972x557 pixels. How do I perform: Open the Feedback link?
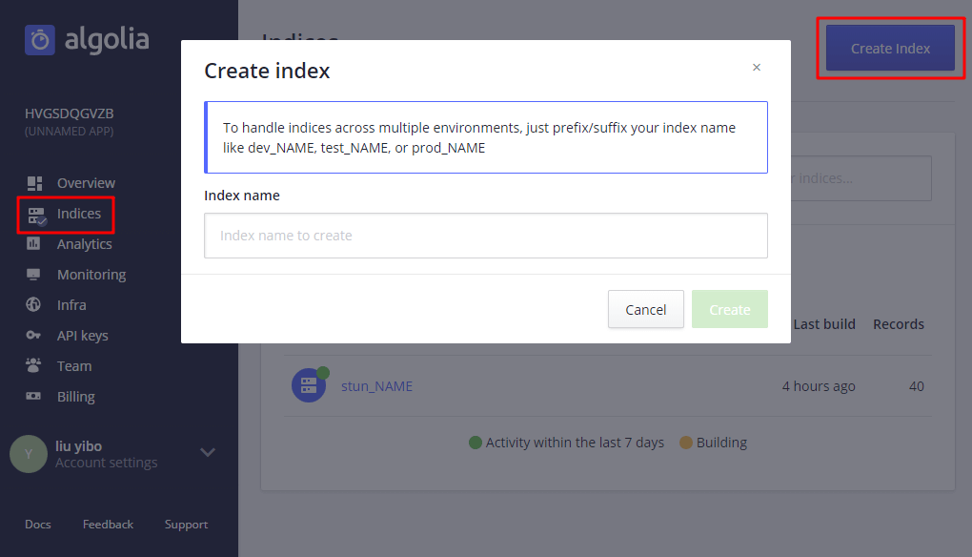108,525
